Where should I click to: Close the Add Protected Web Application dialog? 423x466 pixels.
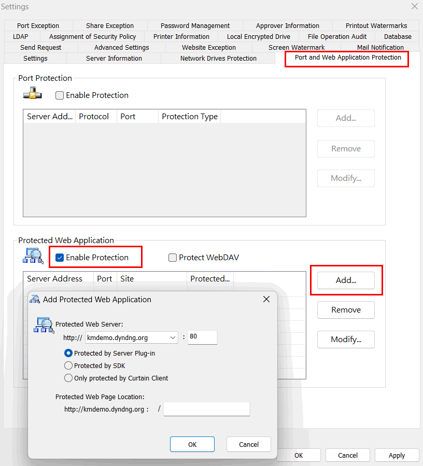(x=266, y=299)
